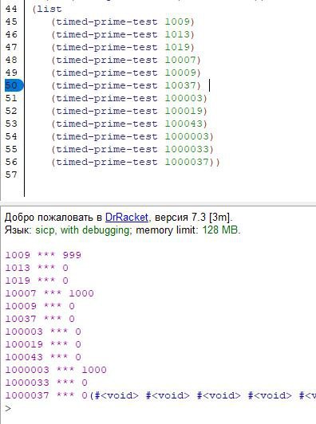
Task: Click output line '10007 *** 1000'
Action: (49, 293)
